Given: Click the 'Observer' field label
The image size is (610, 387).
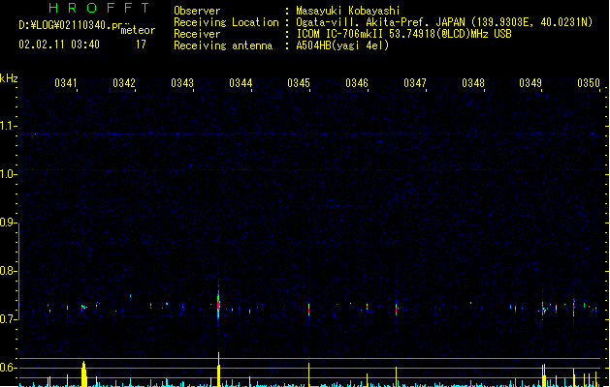Looking at the screenshot, I should [x=197, y=11].
